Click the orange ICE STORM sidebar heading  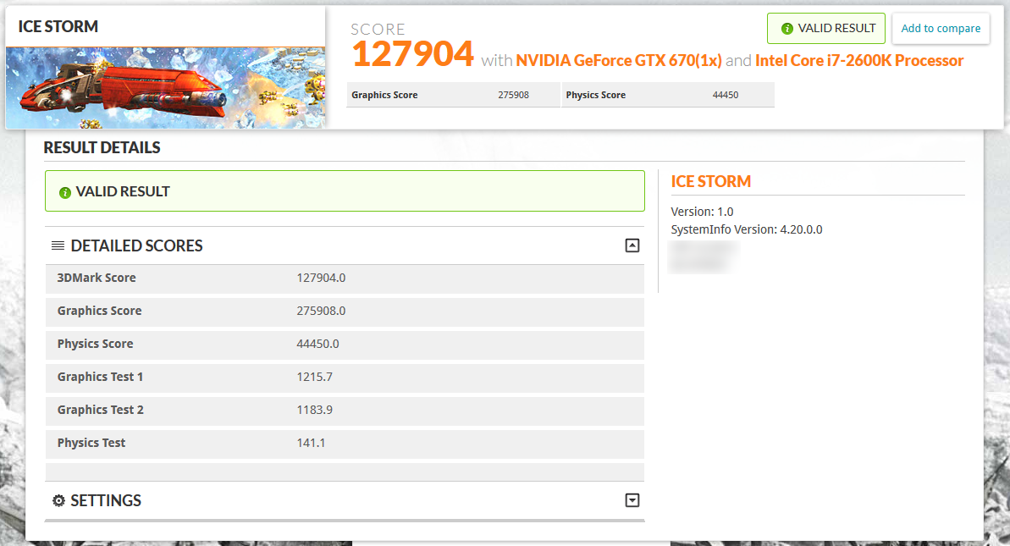[710, 181]
